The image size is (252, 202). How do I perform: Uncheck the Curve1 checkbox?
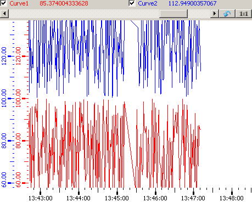pos(3,3)
